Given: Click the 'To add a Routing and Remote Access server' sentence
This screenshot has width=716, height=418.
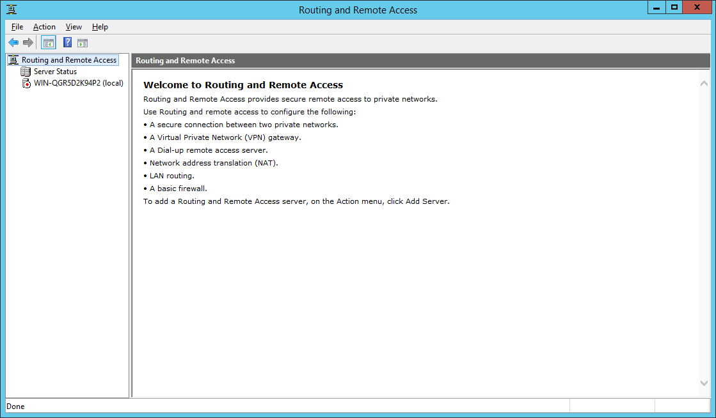Looking at the screenshot, I should (296, 201).
